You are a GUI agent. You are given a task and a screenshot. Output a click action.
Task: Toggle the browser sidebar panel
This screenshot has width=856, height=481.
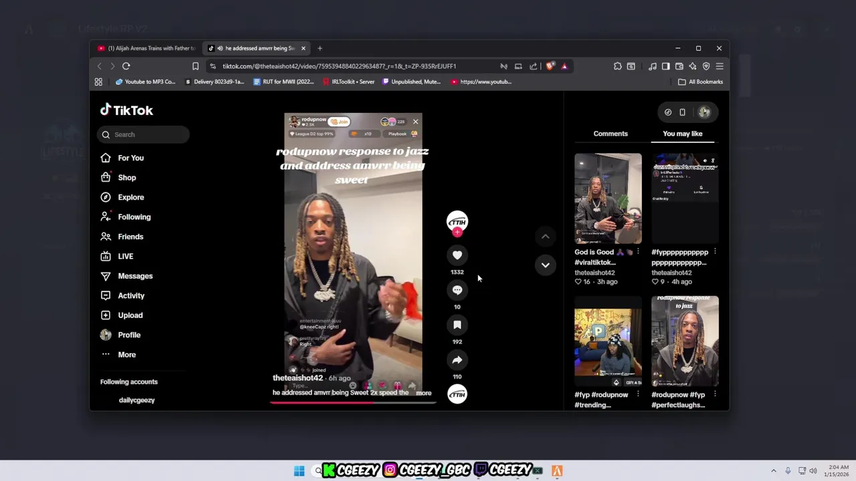click(665, 66)
